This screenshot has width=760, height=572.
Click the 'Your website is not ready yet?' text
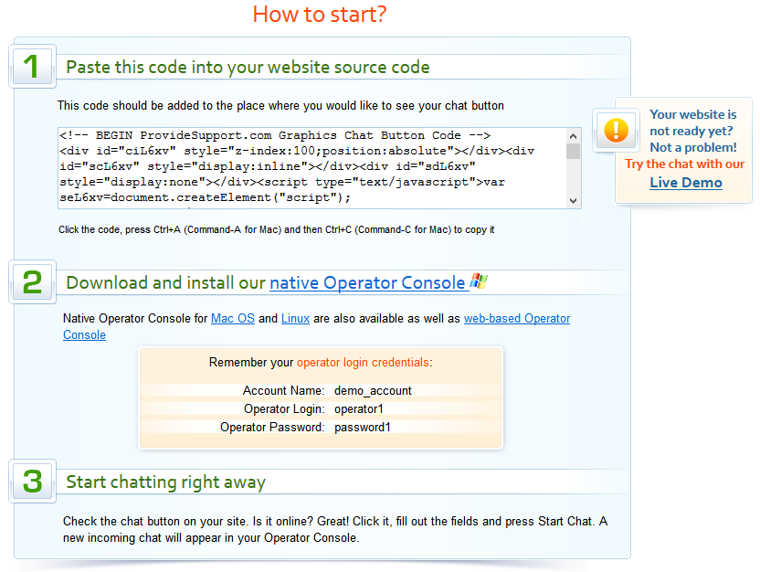[x=692, y=122]
